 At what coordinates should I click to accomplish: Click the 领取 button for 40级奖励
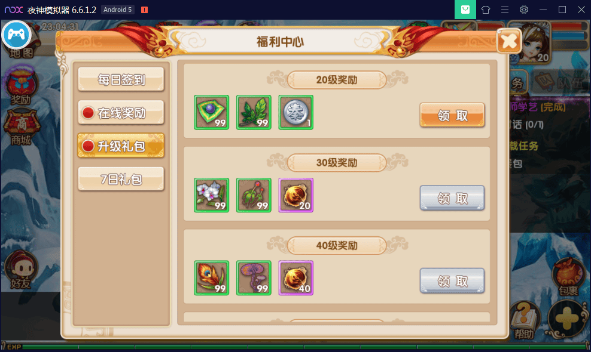click(452, 280)
